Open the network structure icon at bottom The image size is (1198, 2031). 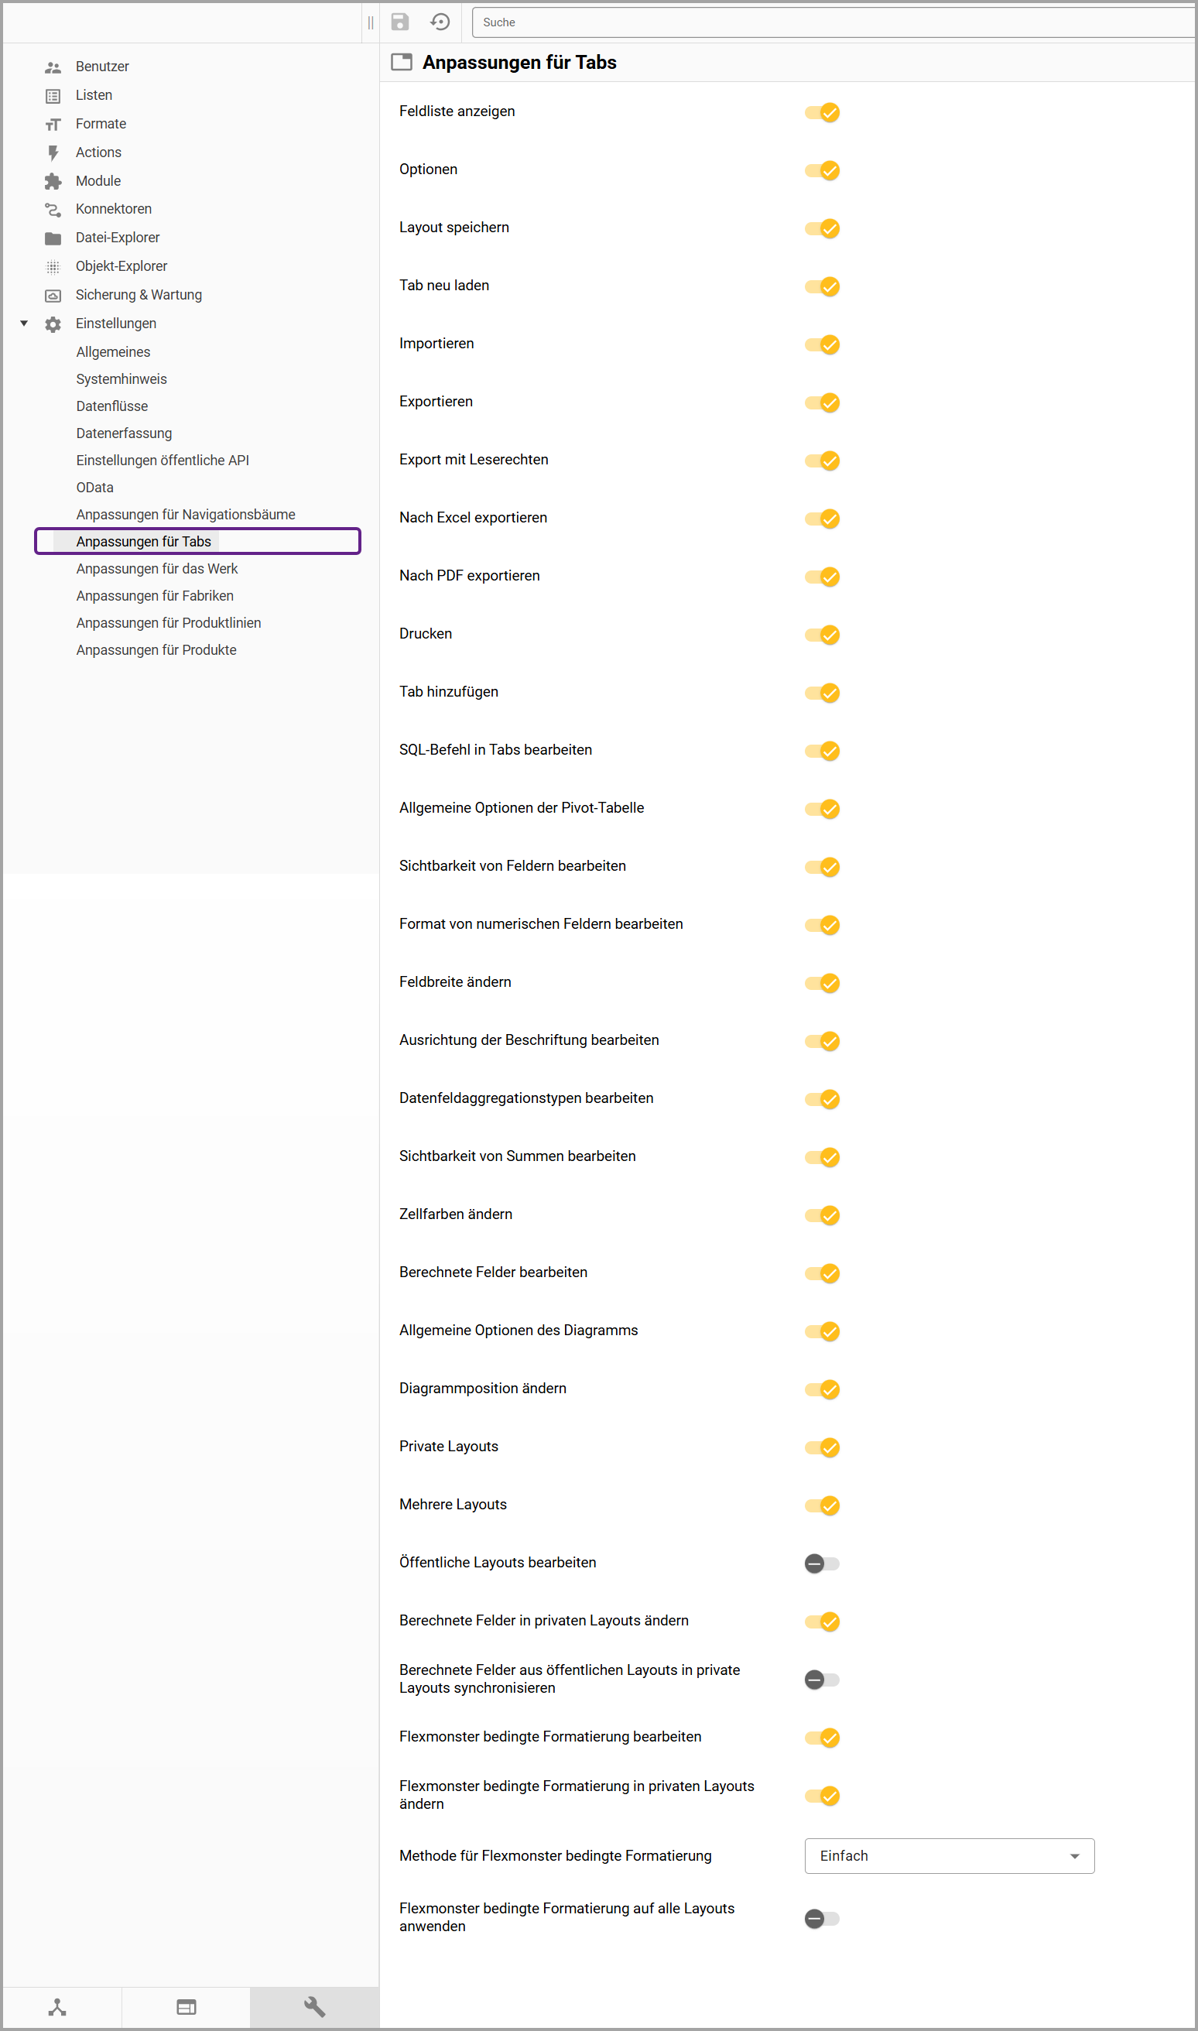(57, 2006)
